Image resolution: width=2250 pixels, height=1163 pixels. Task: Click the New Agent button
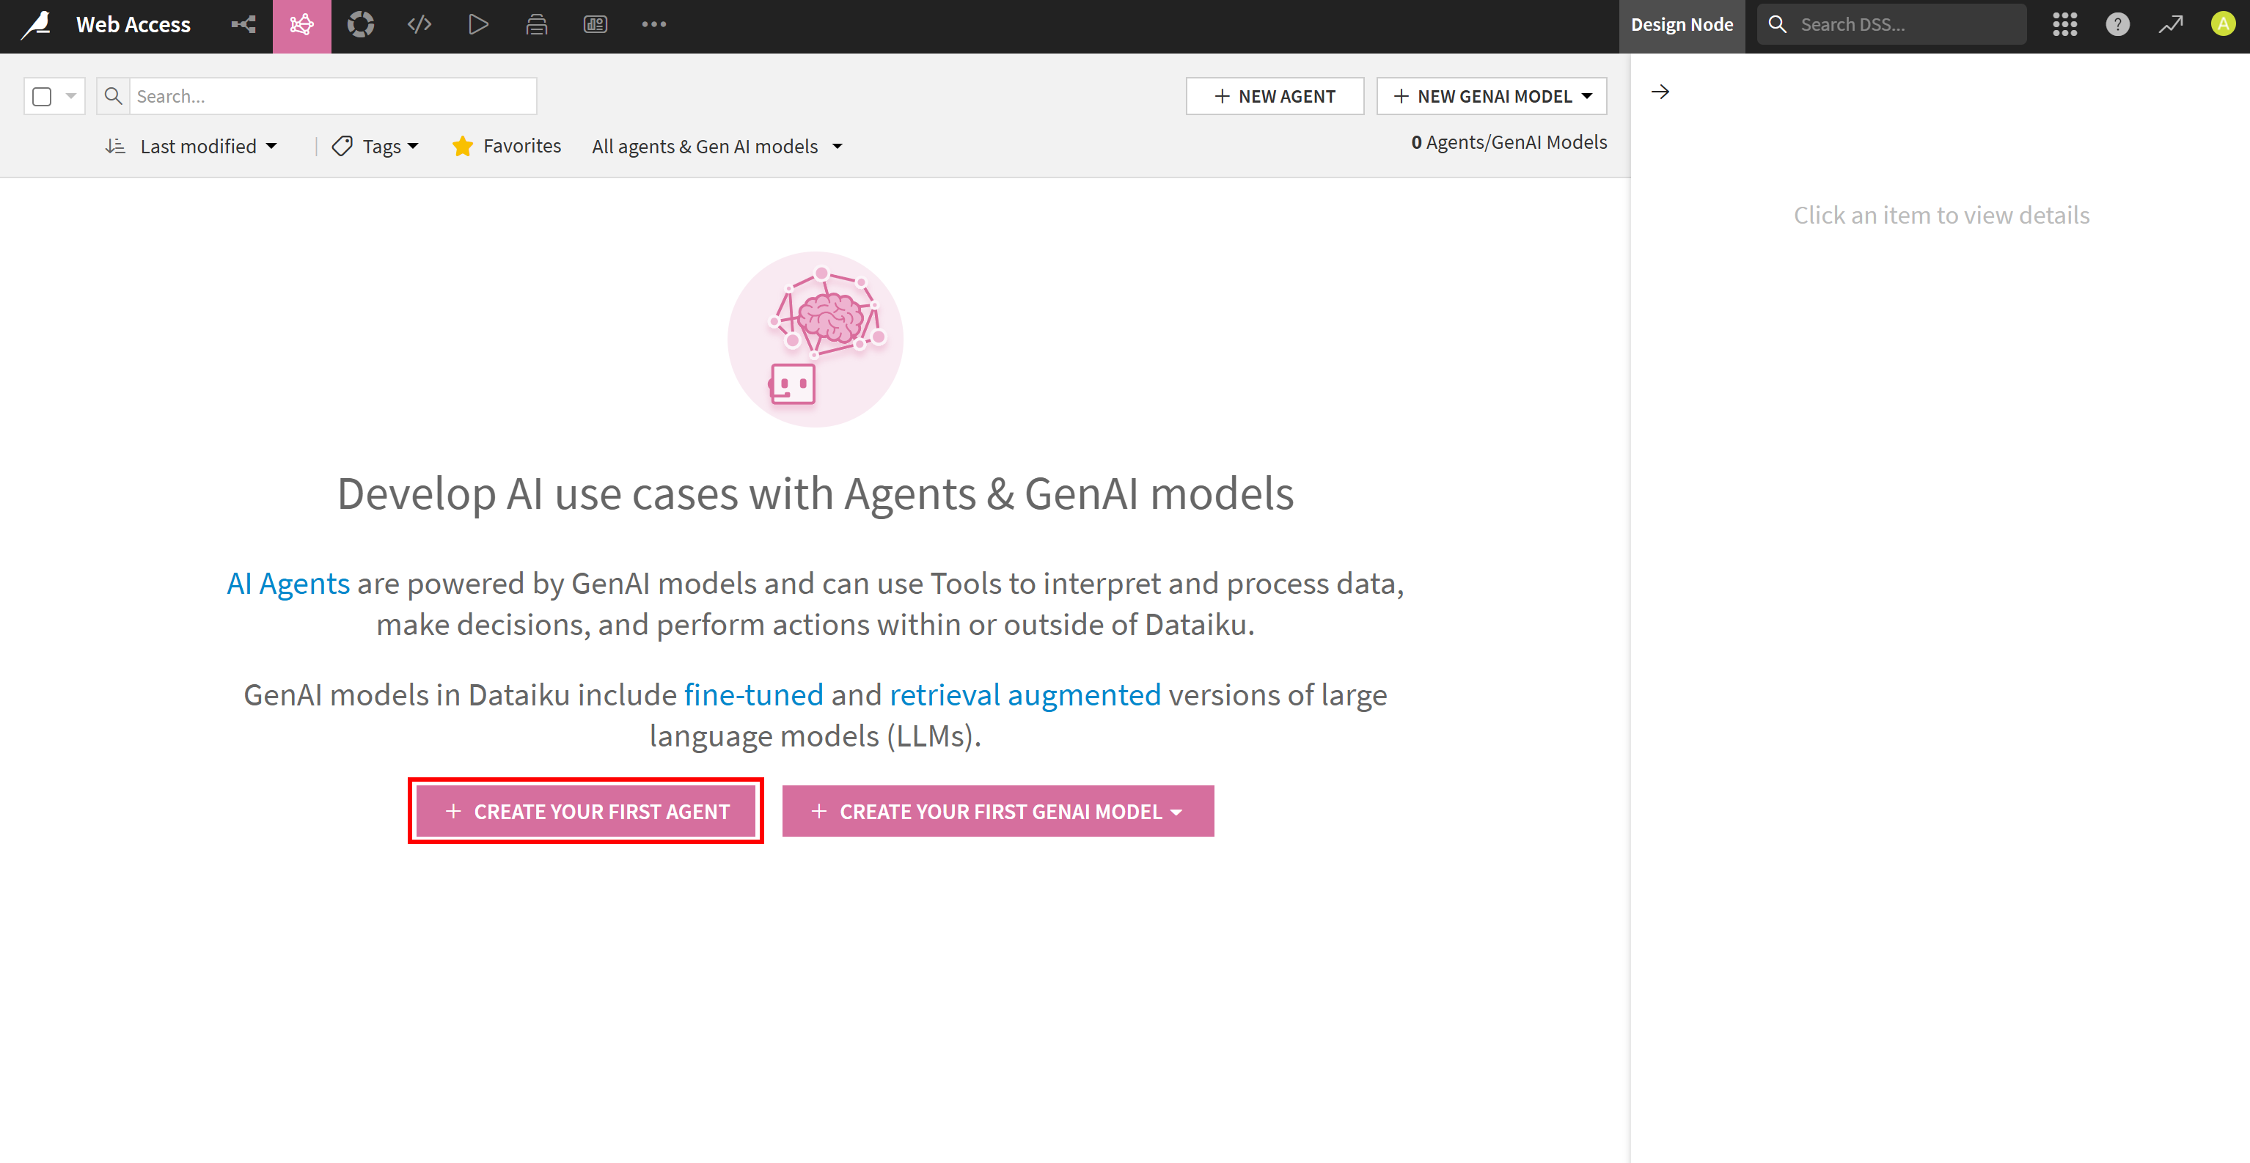pos(1275,96)
